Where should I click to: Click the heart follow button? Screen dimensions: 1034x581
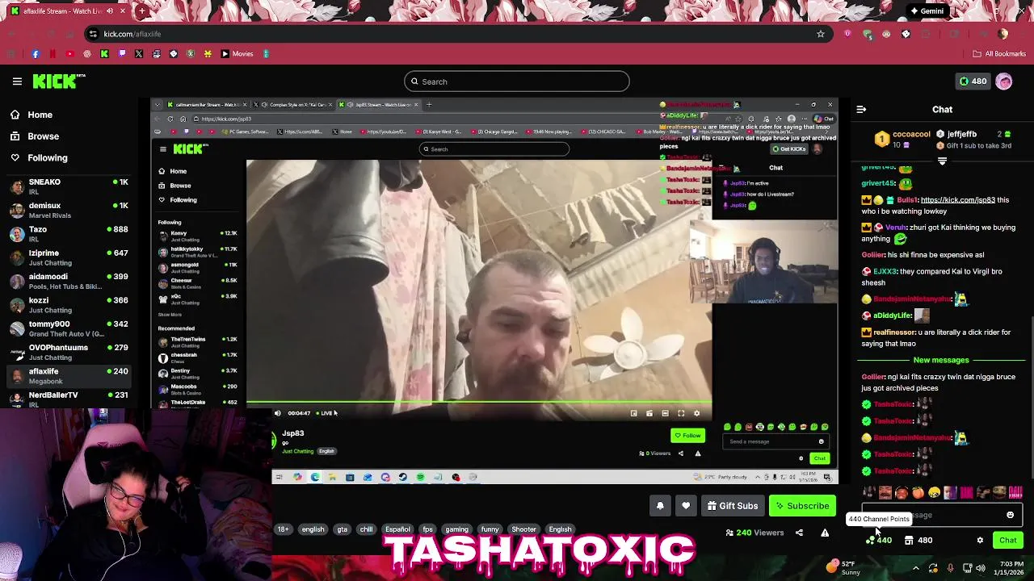coord(686,506)
